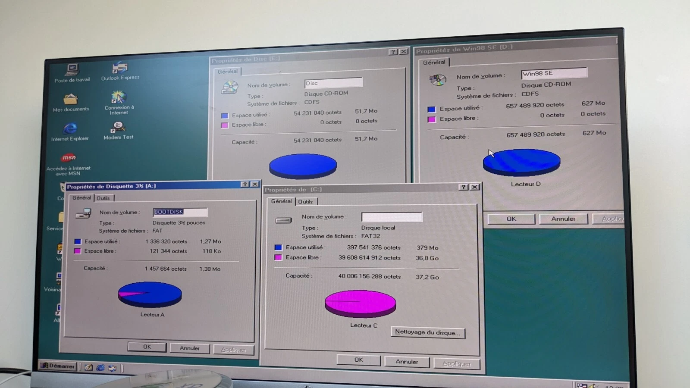Click magenta Espace libre swatch in Disquette window

[x=78, y=251]
